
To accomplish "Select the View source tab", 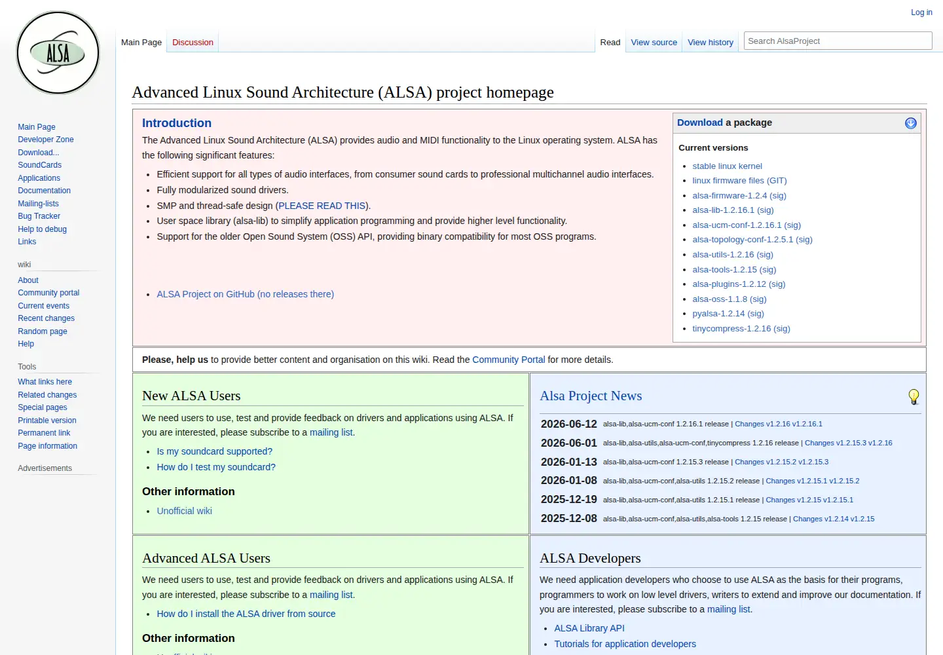I will (654, 43).
